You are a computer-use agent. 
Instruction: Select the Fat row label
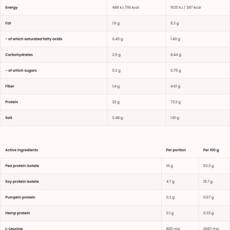point(8,23)
